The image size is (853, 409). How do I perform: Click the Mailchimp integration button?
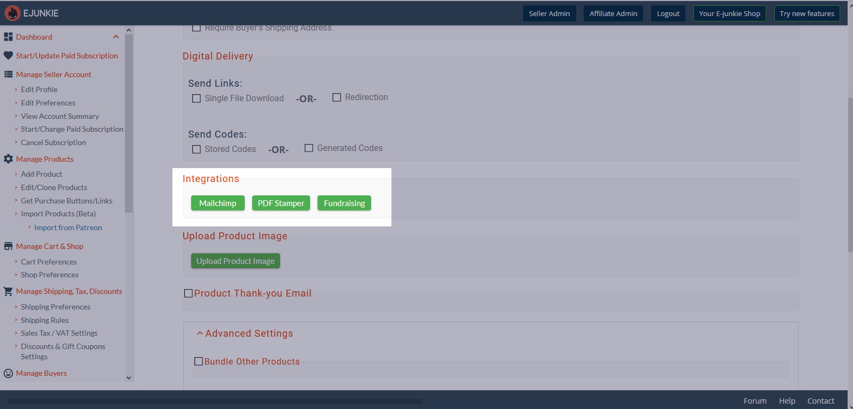point(217,203)
